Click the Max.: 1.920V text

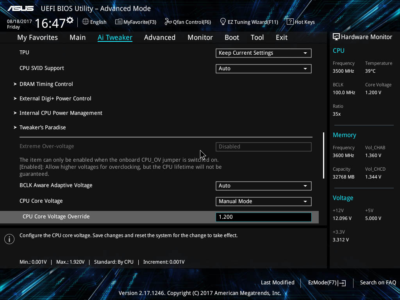point(70,262)
